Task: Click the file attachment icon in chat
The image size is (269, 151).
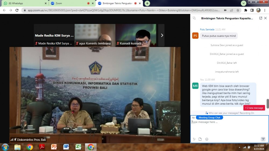Action: 200,139
